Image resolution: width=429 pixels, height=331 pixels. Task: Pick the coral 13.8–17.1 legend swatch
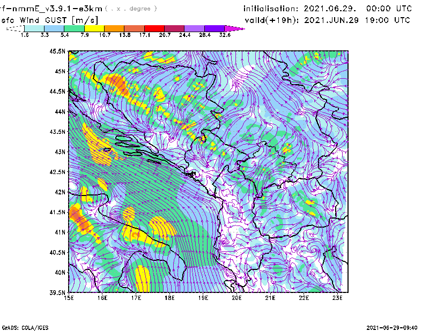point(135,28)
